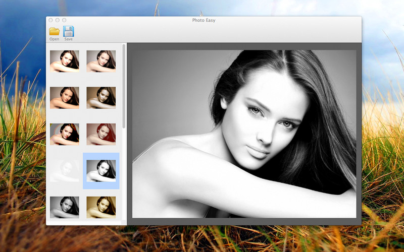The height and width of the screenshot is (252, 404).
Task: Choose the sepia brown thumbnail in second row right
Action: [101, 98]
